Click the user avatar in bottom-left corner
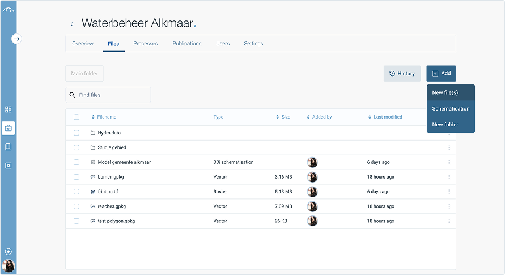The height and width of the screenshot is (275, 505). click(8, 265)
